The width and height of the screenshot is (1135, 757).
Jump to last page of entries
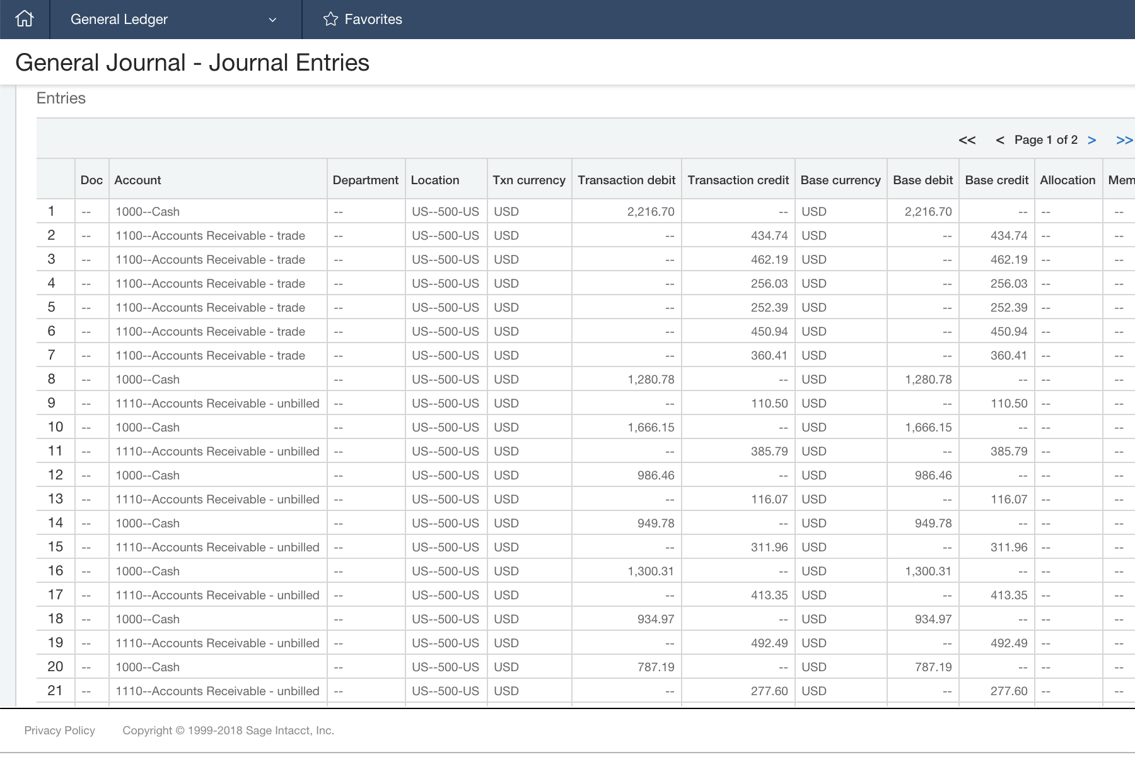click(1124, 140)
